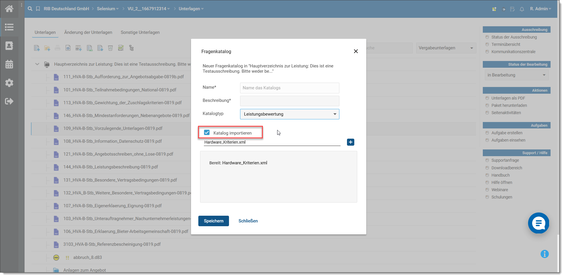Open the clipboard tasks icon in header

tap(504, 9)
